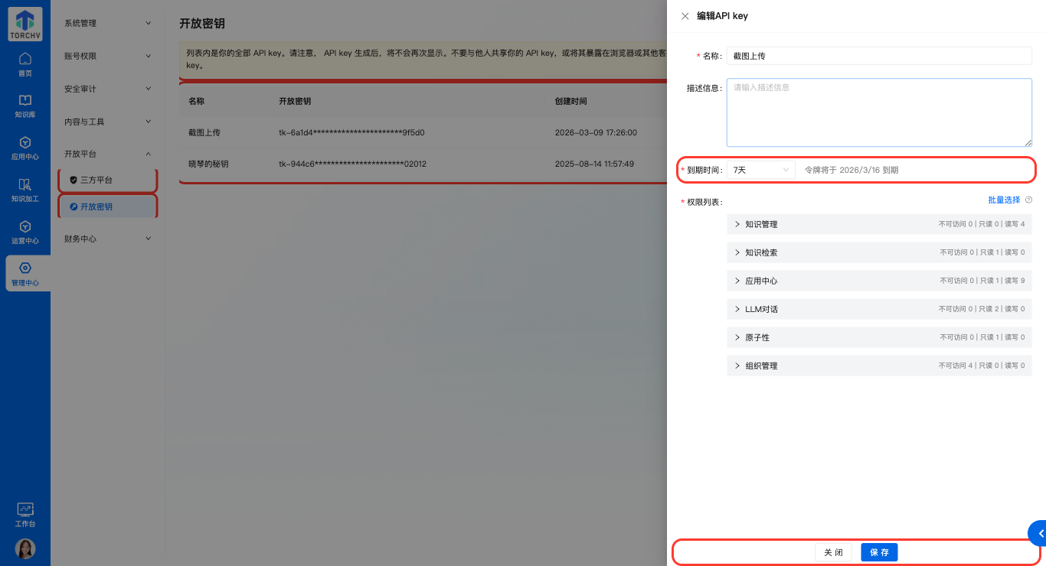Select the 知识库 icon in sidebar
Screen dimensions: 1046x566
coord(25,106)
